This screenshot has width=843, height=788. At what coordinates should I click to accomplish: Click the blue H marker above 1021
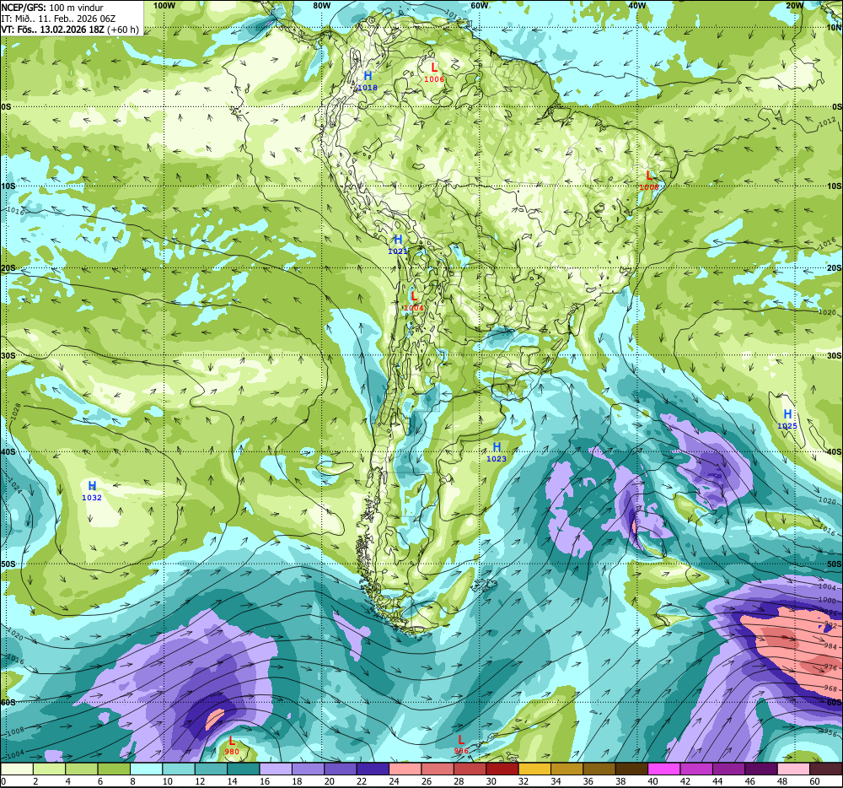coord(398,240)
